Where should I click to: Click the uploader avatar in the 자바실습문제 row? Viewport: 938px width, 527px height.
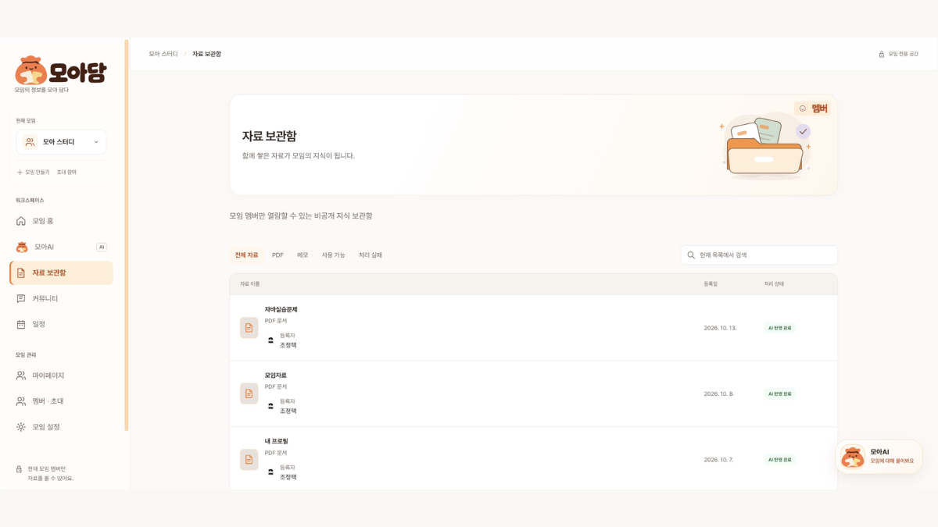tap(271, 340)
